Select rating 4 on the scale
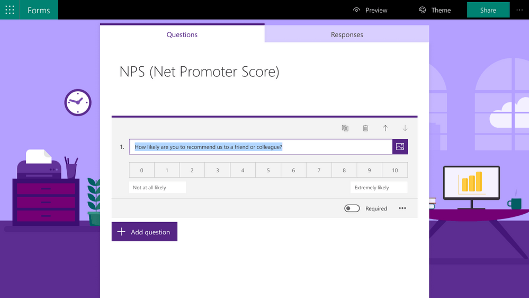The image size is (529, 298). coord(243,170)
